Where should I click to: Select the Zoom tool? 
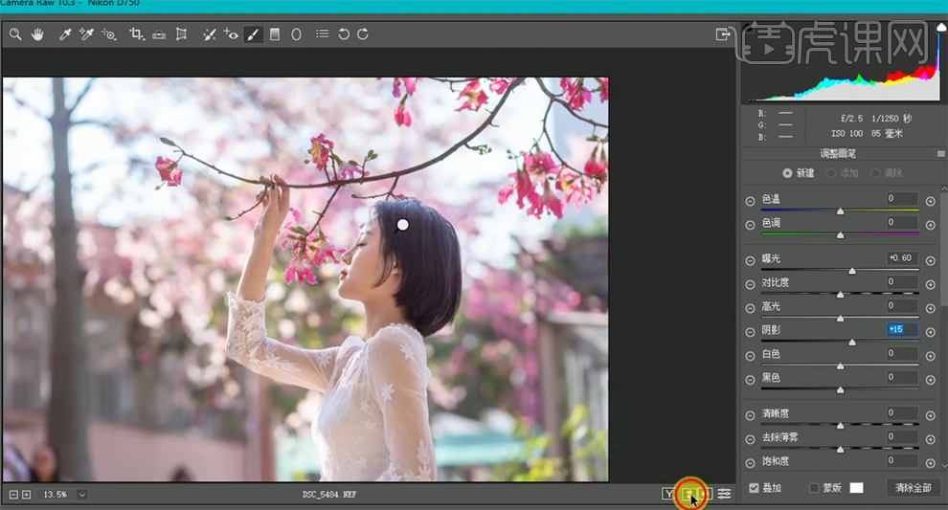[15, 34]
